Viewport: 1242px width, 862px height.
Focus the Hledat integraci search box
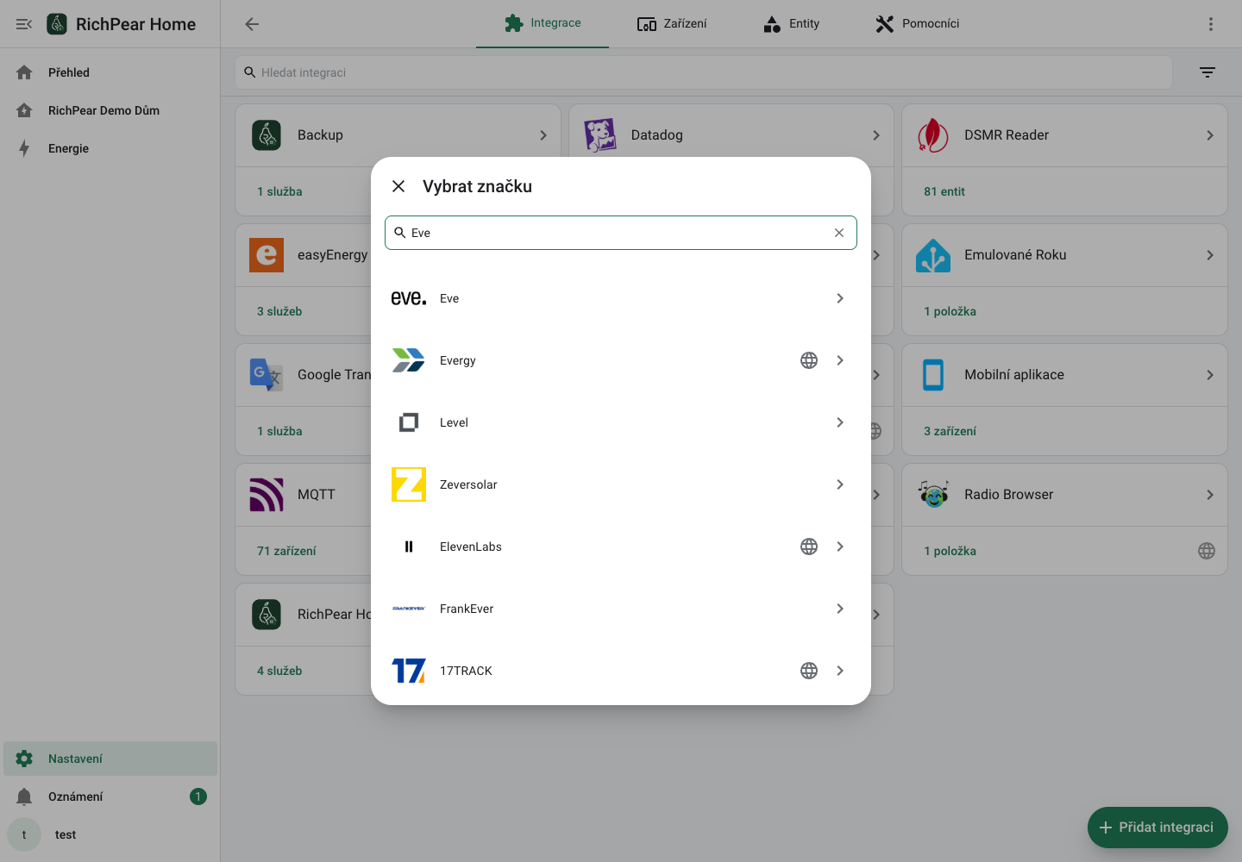[704, 72]
